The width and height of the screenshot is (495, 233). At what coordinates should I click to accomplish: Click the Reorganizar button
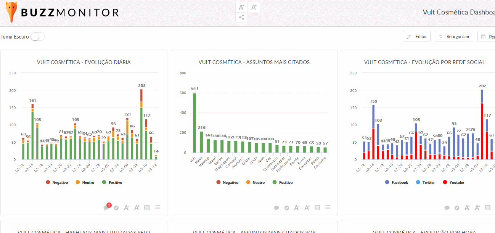pos(453,37)
